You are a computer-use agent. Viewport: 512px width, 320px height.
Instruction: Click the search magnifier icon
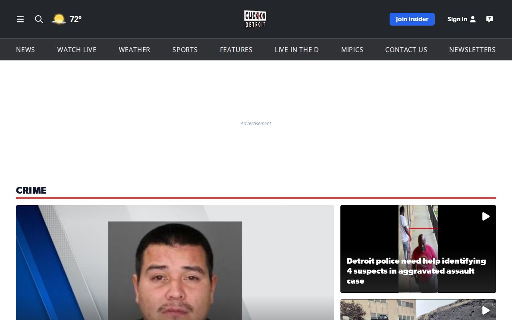39,19
